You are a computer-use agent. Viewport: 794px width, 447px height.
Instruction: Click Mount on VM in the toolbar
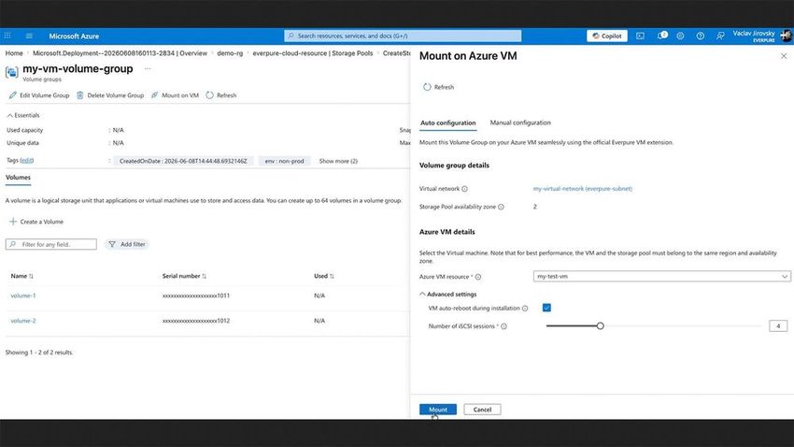tap(176, 95)
